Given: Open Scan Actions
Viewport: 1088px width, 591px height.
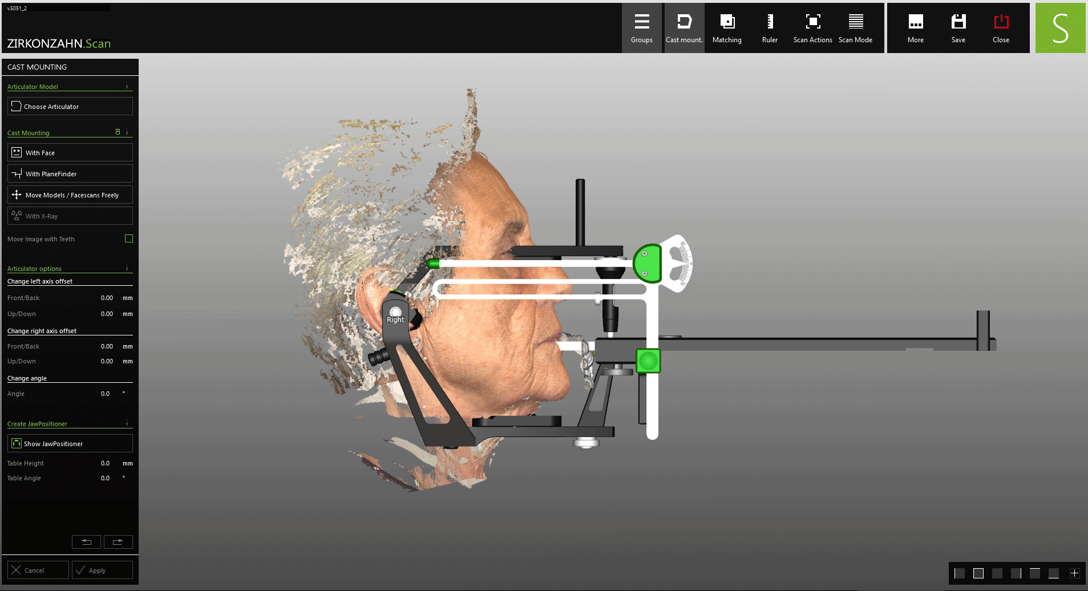Looking at the screenshot, I should coord(812,28).
